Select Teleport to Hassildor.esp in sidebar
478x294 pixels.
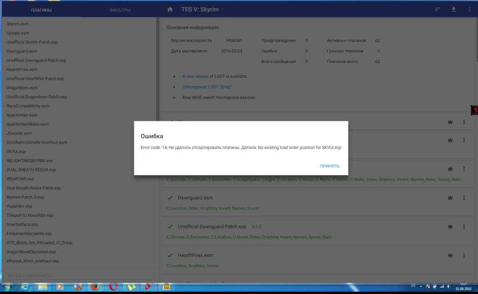[x=30, y=215]
